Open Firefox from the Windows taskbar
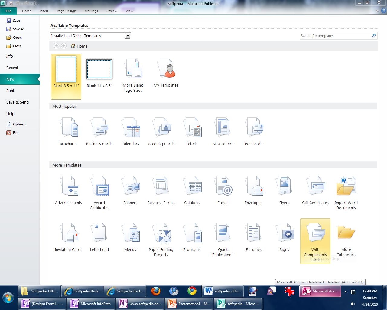The width and height of the screenshot is (387, 310). 156,291
